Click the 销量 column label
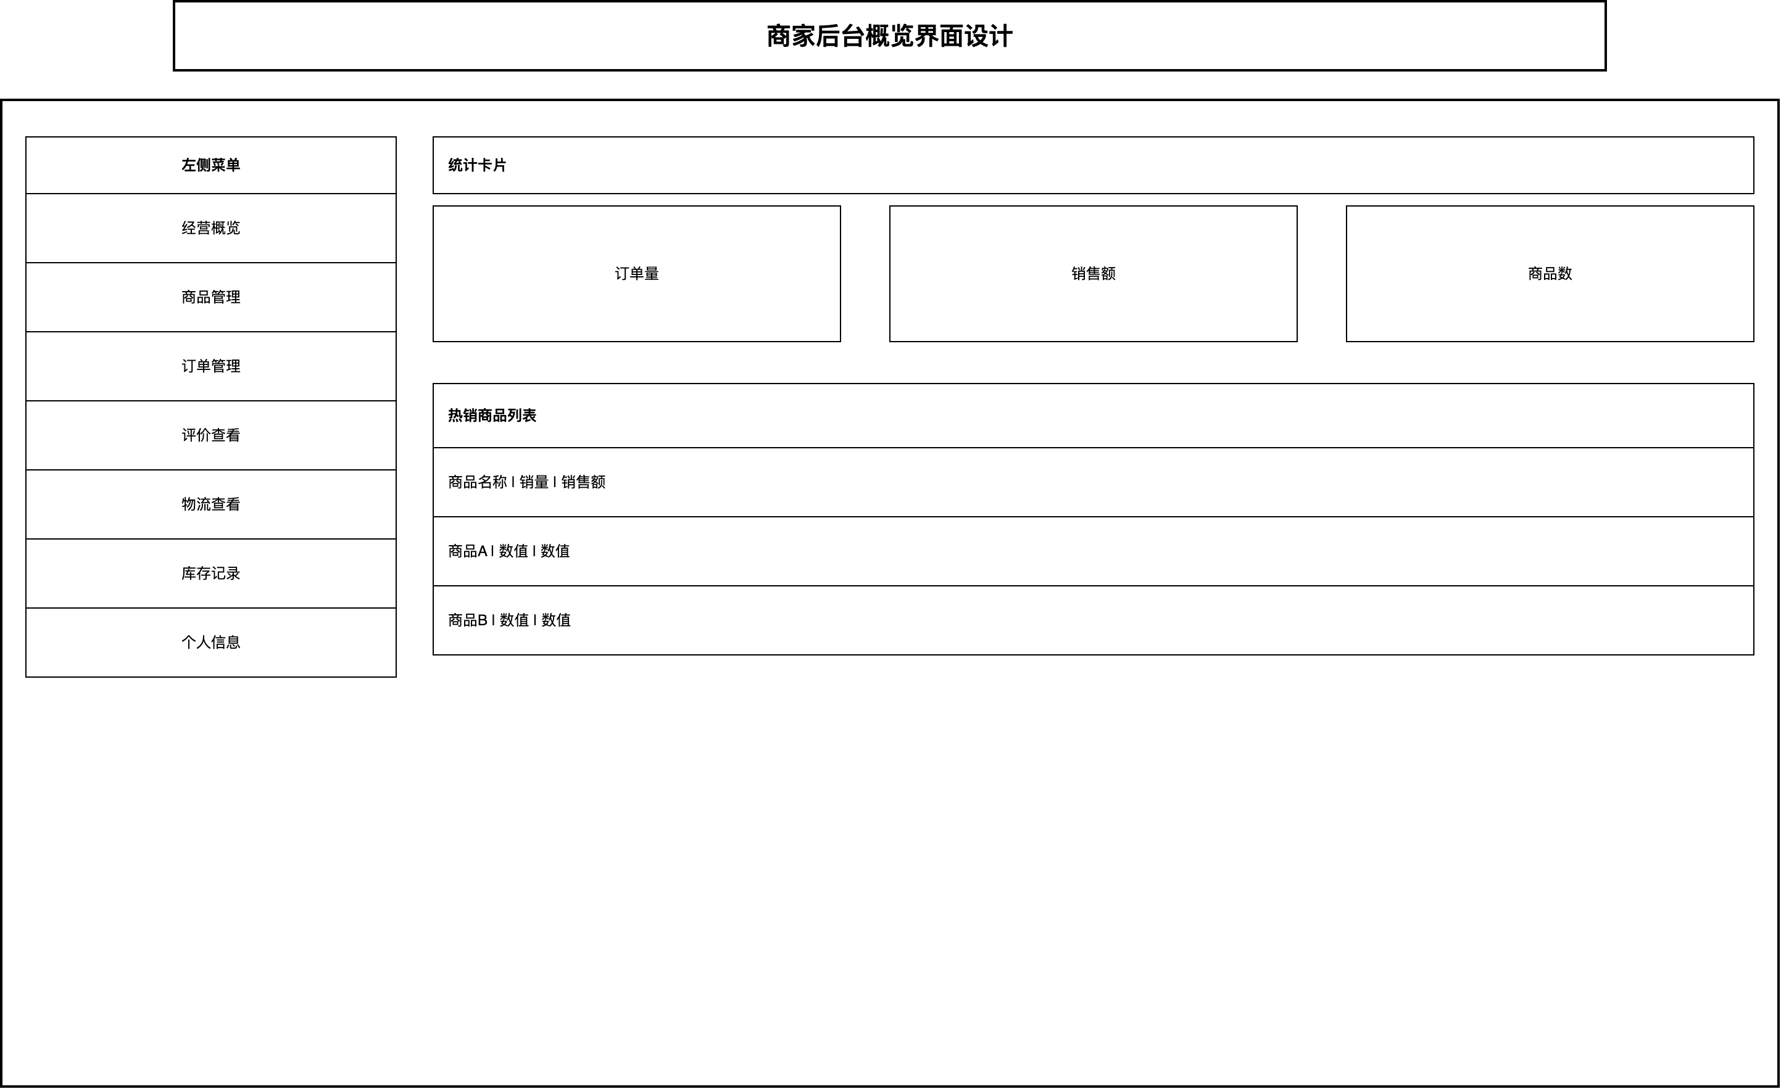This screenshot has width=1781, height=1089. [x=534, y=482]
